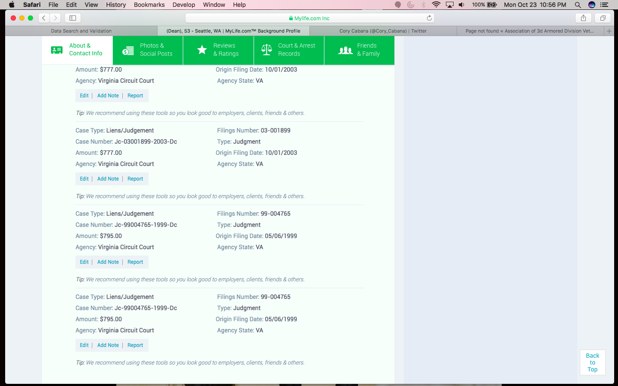Switch to Page not found Armored Division tab
The height and width of the screenshot is (386, 618).
point(530,31)
